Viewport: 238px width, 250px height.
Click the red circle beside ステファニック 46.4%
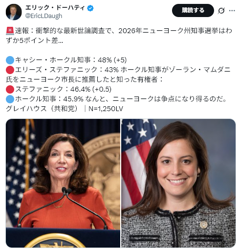coord(10,89)
